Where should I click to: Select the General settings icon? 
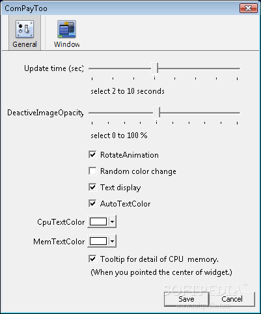click(25, 29)
